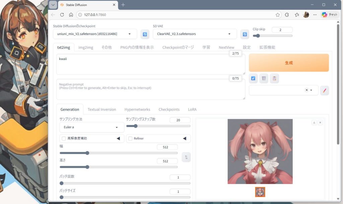Click the blue read-parameters arrow icon

pyautogui.click(x=254, y=78)
